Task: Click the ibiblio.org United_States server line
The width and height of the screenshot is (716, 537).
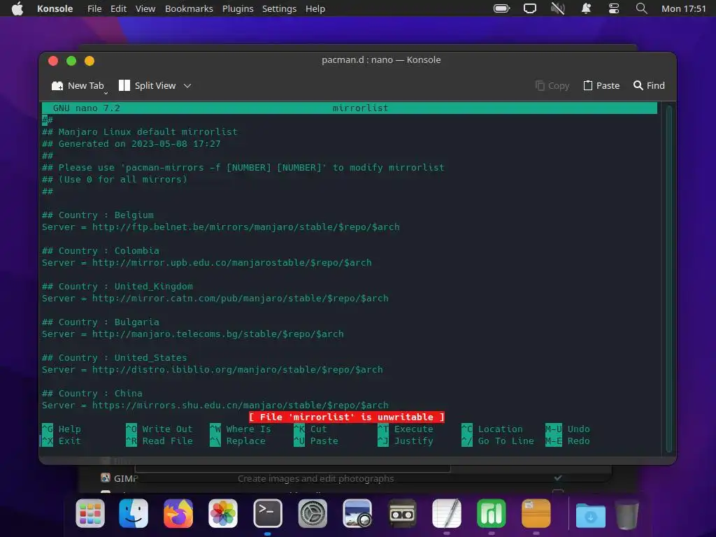Action: [213, 369]
